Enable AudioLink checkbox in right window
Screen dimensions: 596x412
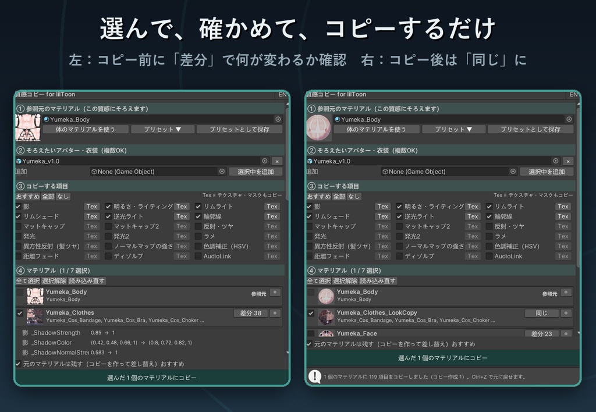(489, 256)
